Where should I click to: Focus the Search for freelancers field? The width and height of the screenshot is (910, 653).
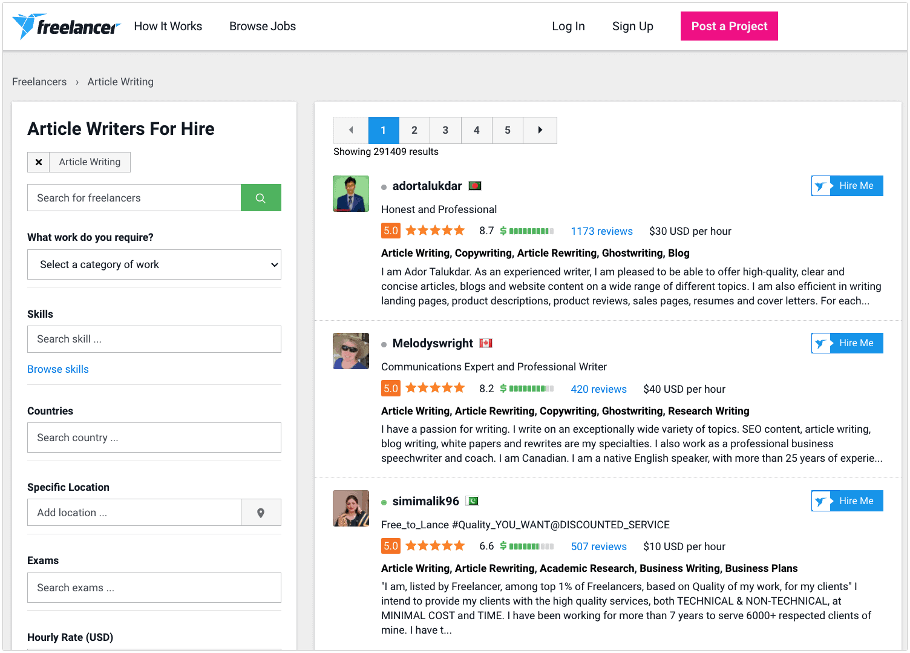point(134,198)
